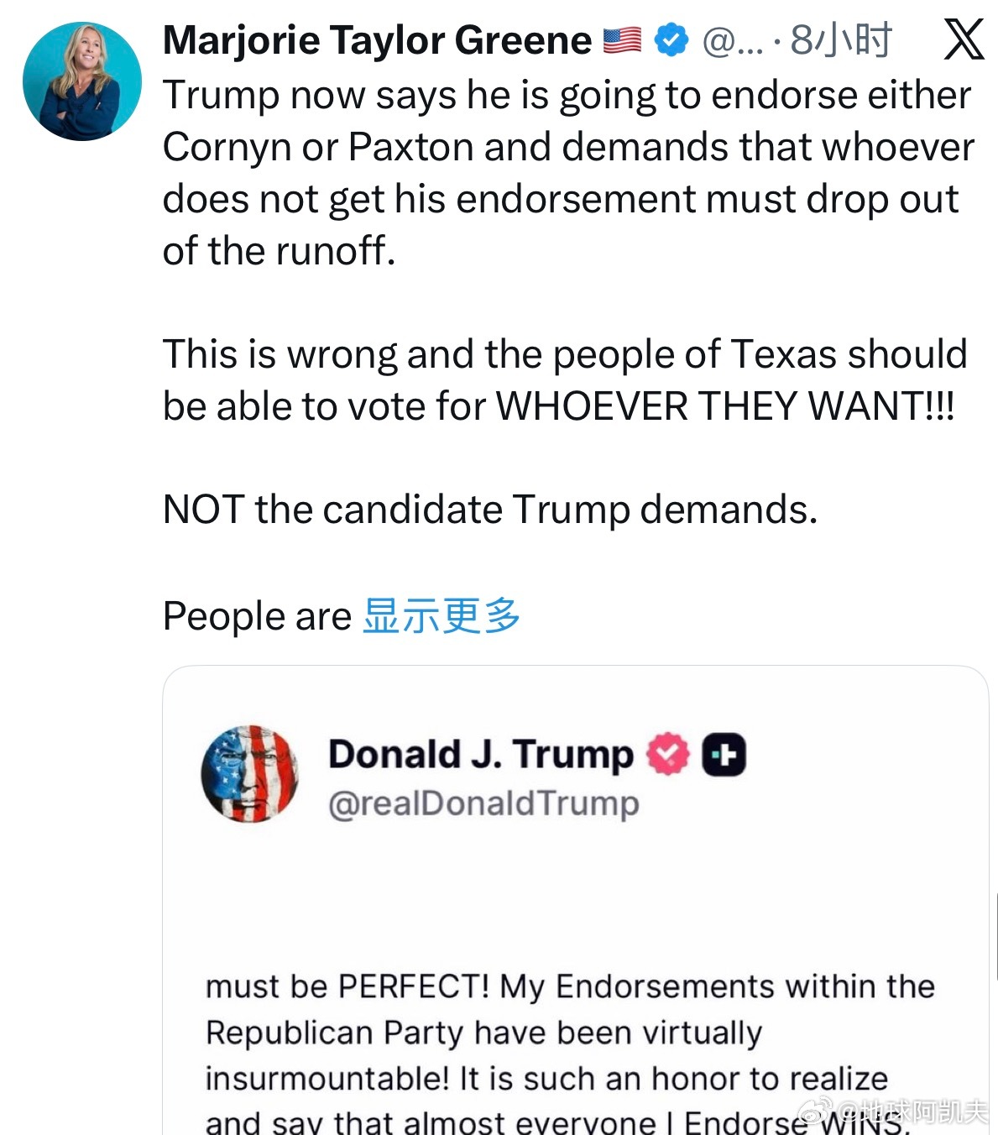This screenshot has width=998, height=1135.
Task: Click tweet text about Cornyn or Paxton
Action: coord(567,147)
